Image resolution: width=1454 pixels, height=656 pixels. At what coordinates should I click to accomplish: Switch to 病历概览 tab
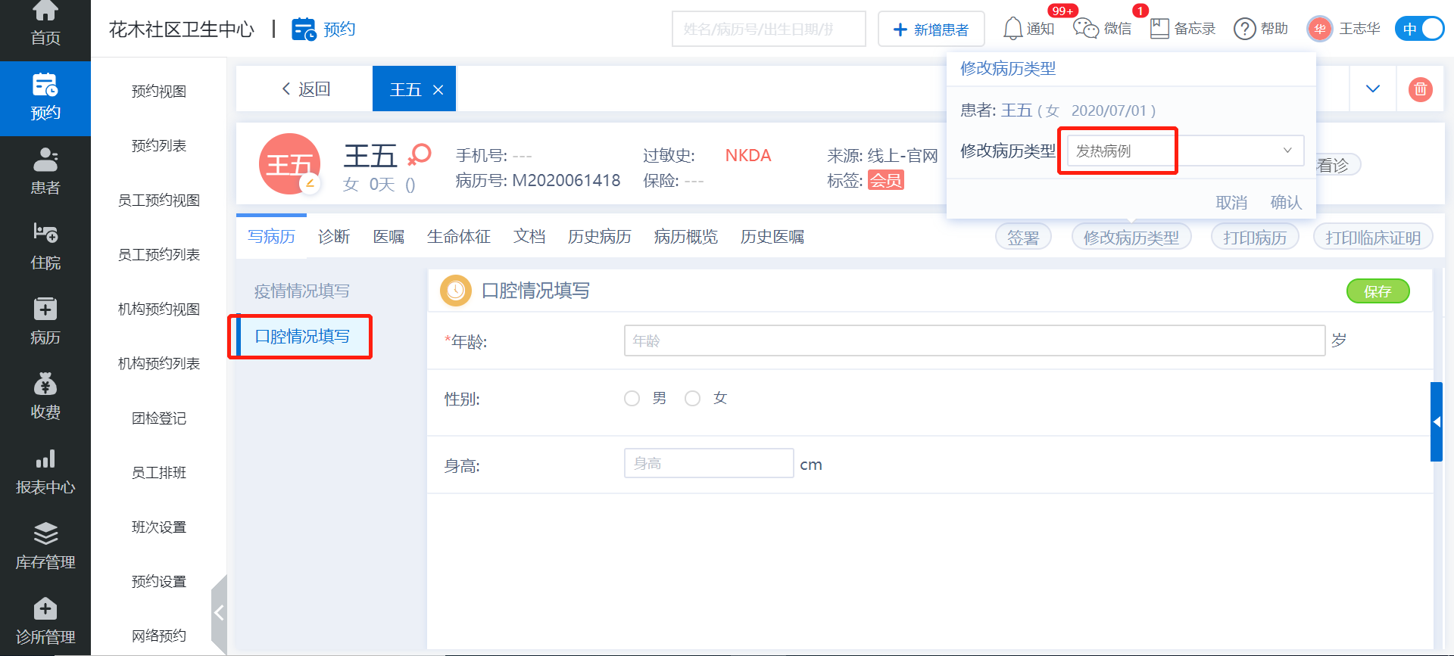tap(686, 237)
